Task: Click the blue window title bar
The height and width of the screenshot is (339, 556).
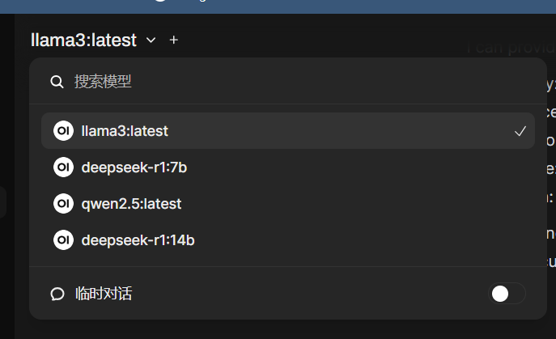Action: click(324, 6)
